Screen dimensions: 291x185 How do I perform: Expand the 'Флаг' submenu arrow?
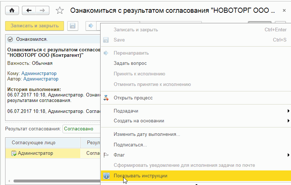point(288,155)
